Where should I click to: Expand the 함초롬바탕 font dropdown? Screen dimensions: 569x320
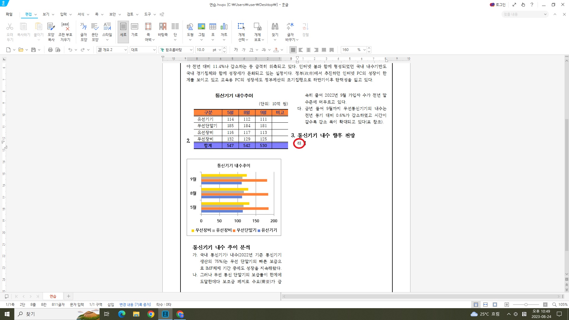[191, 50]
